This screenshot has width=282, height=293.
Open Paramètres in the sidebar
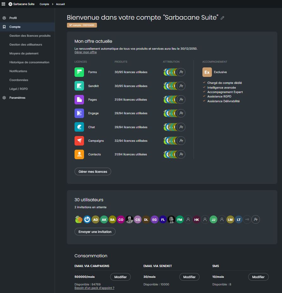(x=17, y=98)
